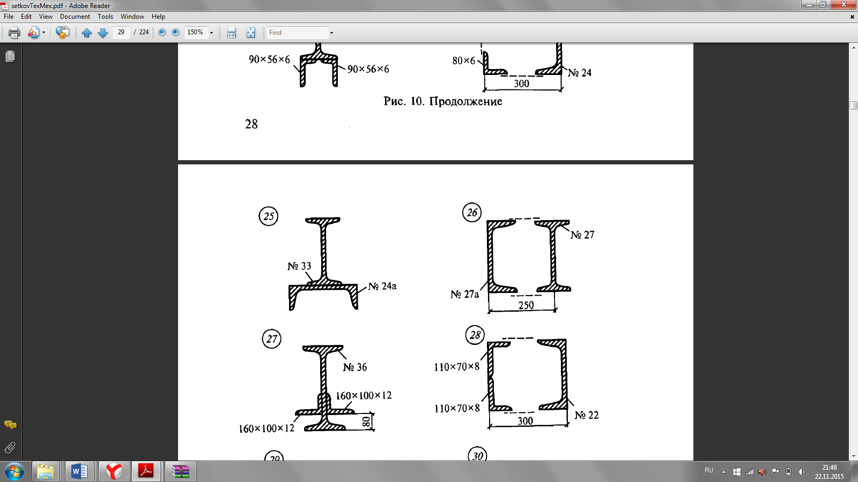Screen dimensions: 858x482
Task: Click the '№ 24a' label in figure 25
Action: pos(382,286)
